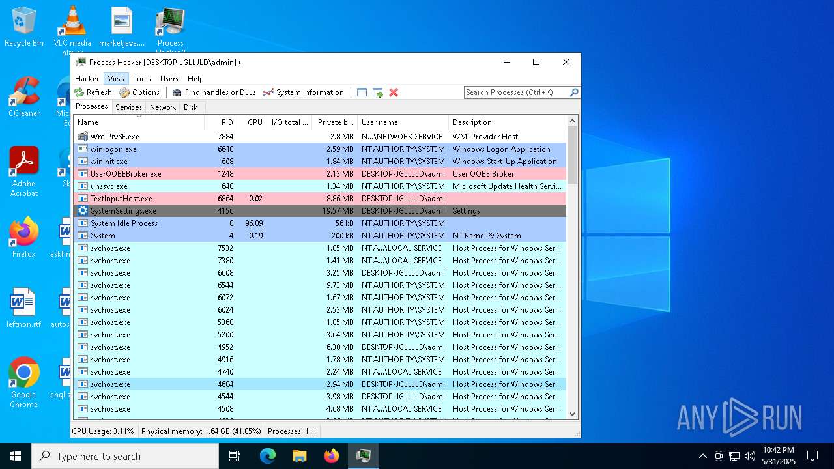The height and width of the screenshot is (469, 834).
Task: Open the Tools menu
Action: [142, 78]
